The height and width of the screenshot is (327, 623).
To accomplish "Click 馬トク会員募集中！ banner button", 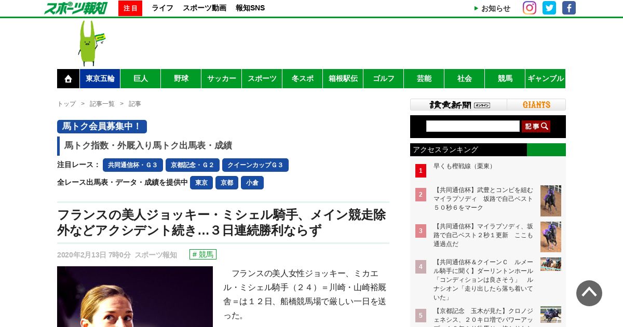I will [102, 127].
